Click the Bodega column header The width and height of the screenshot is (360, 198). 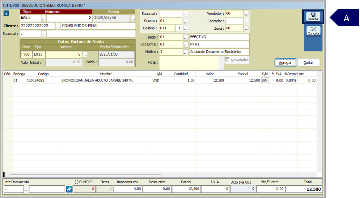(x=19, y=74)
